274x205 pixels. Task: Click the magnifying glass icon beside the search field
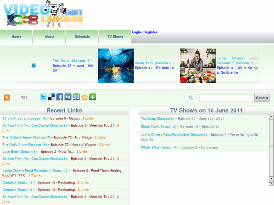[x=191, y=98]
